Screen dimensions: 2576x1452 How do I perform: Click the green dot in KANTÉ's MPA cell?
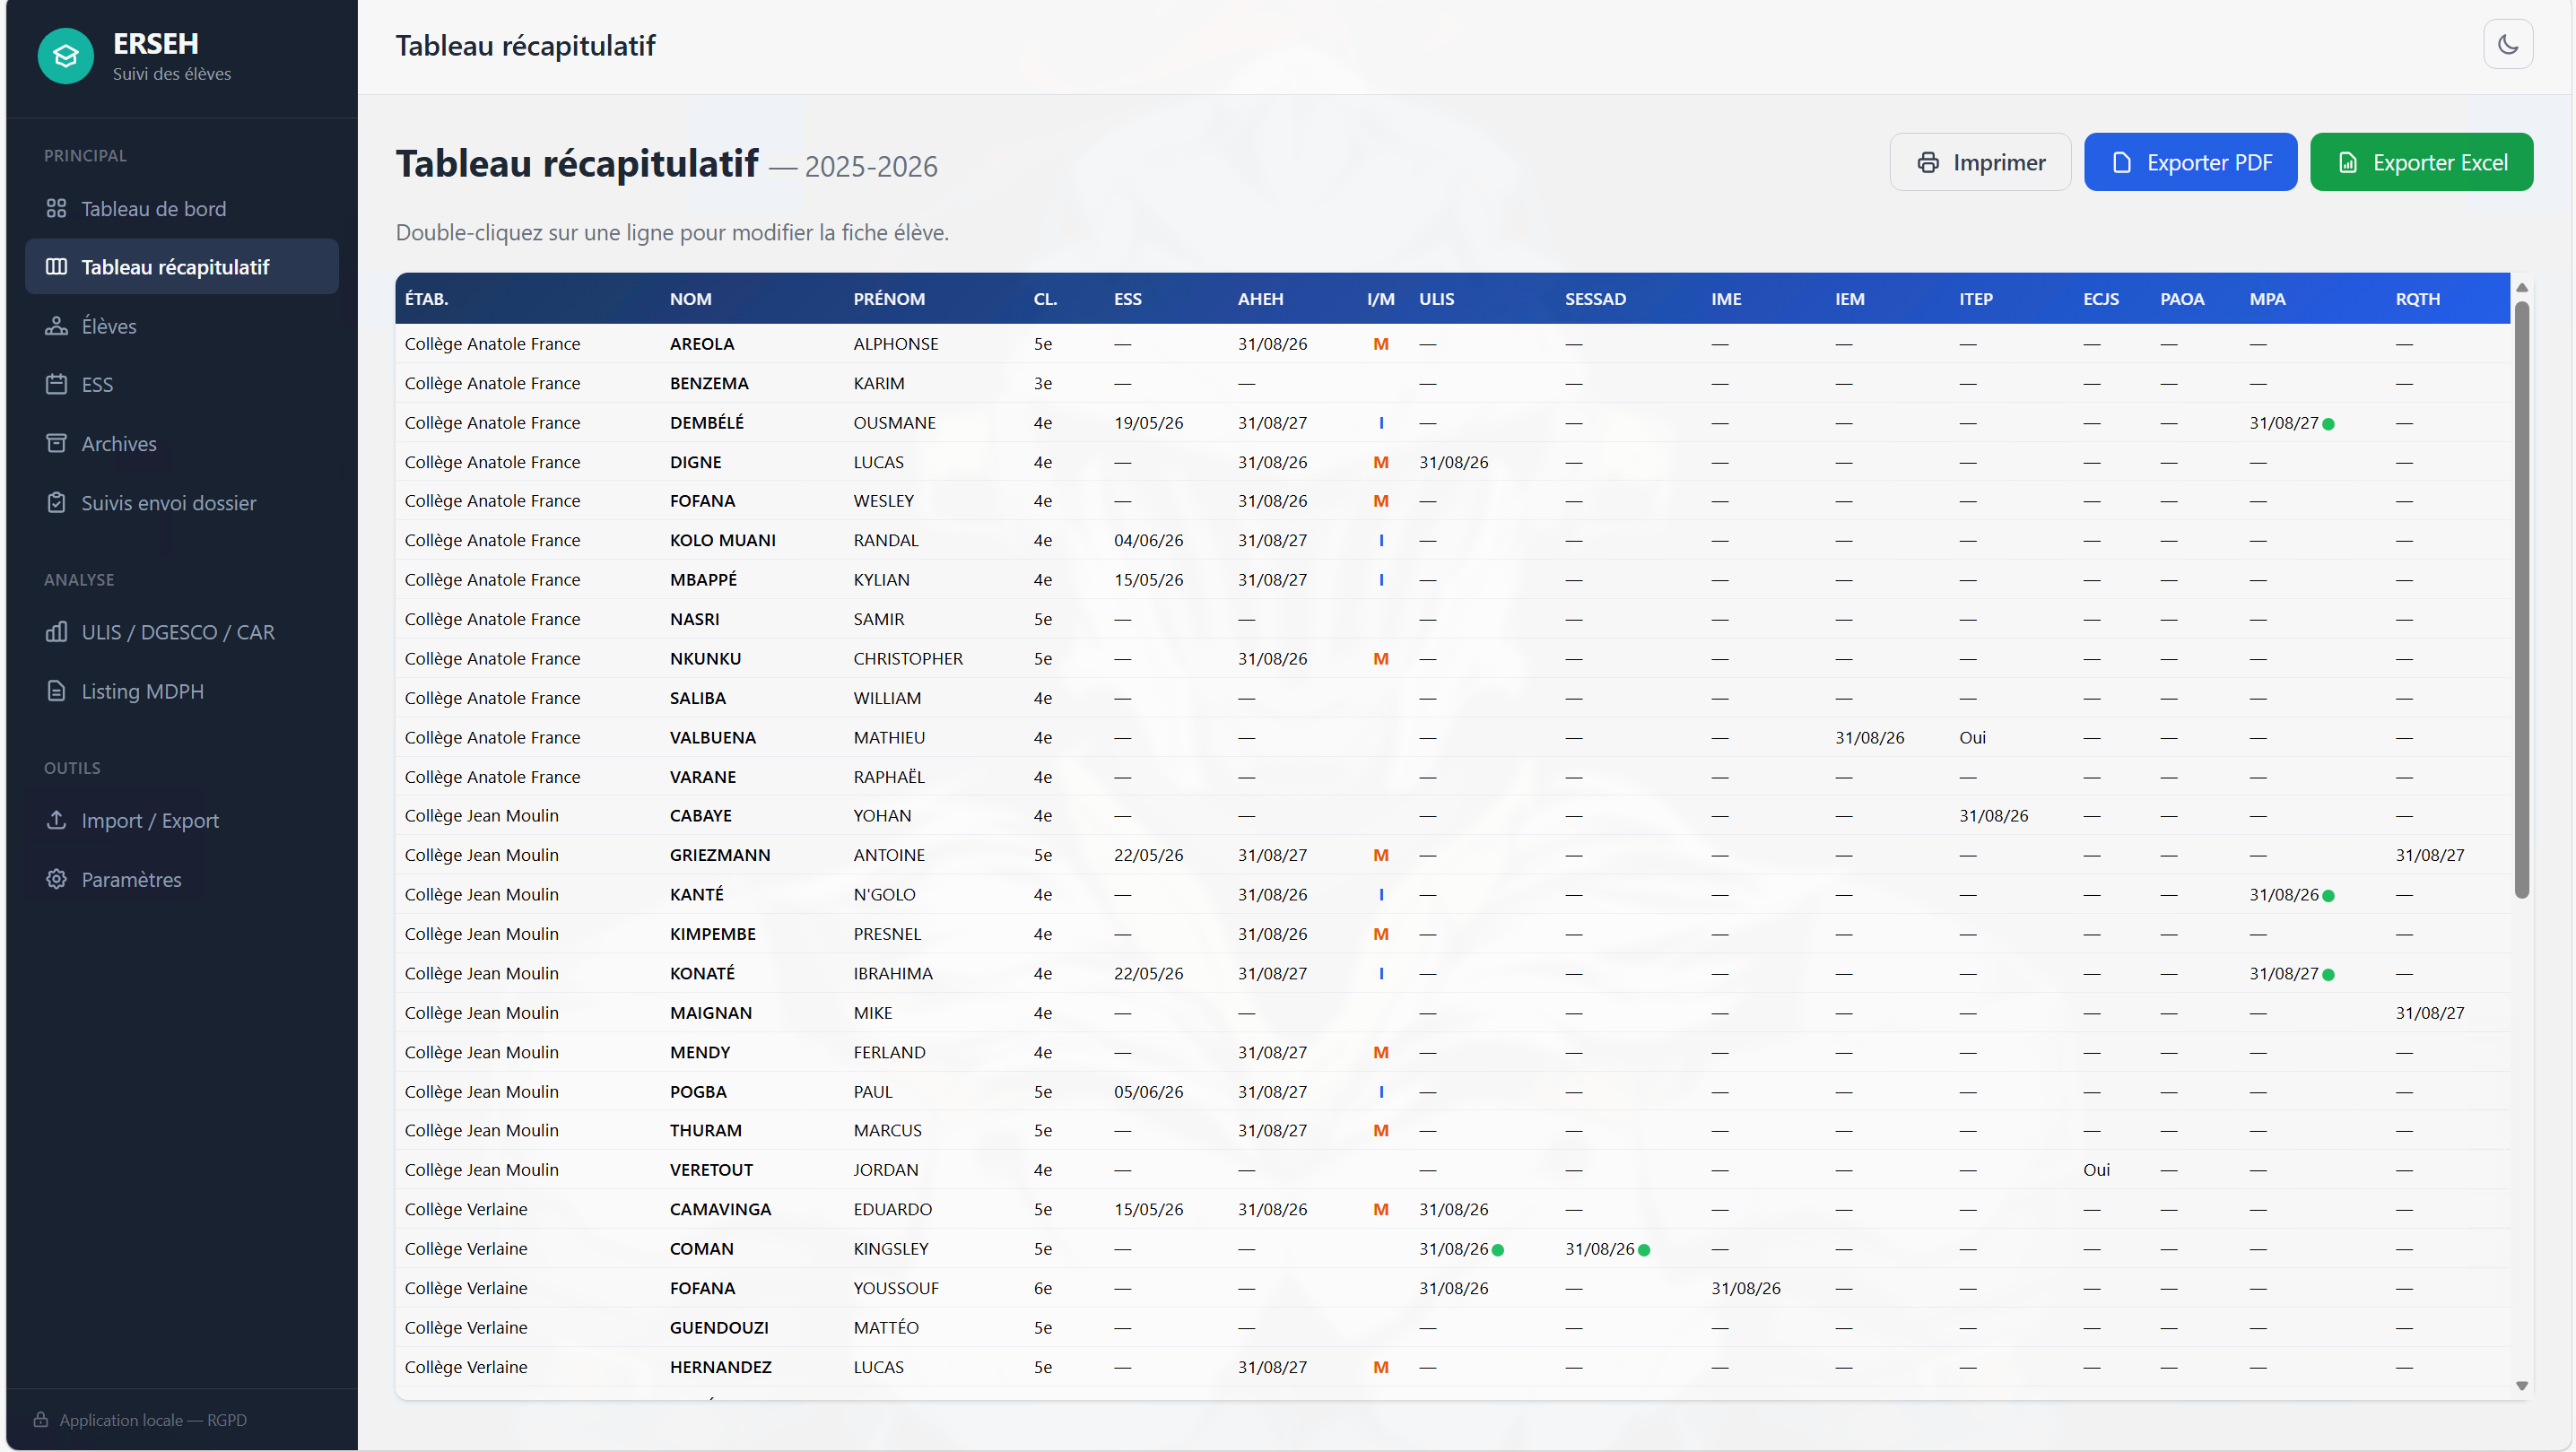click(2327, 896)
